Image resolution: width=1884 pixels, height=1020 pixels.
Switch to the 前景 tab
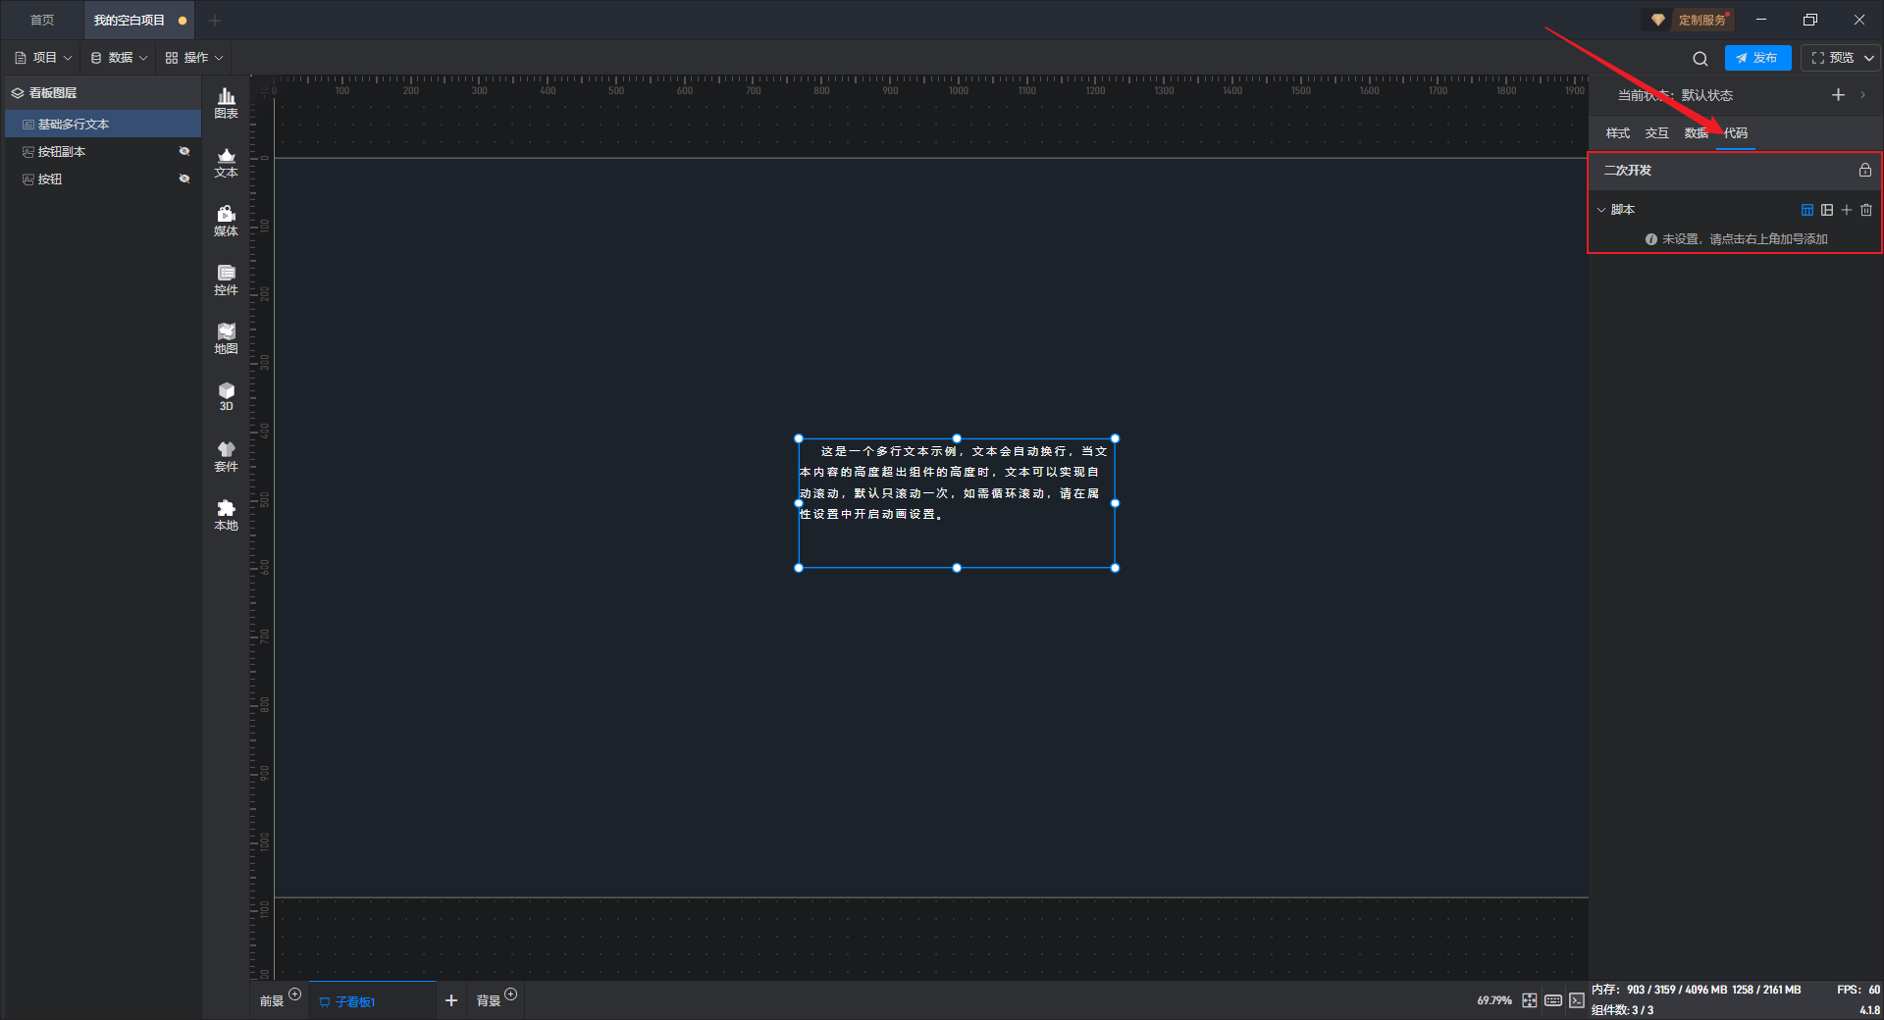pos(272,1001)
